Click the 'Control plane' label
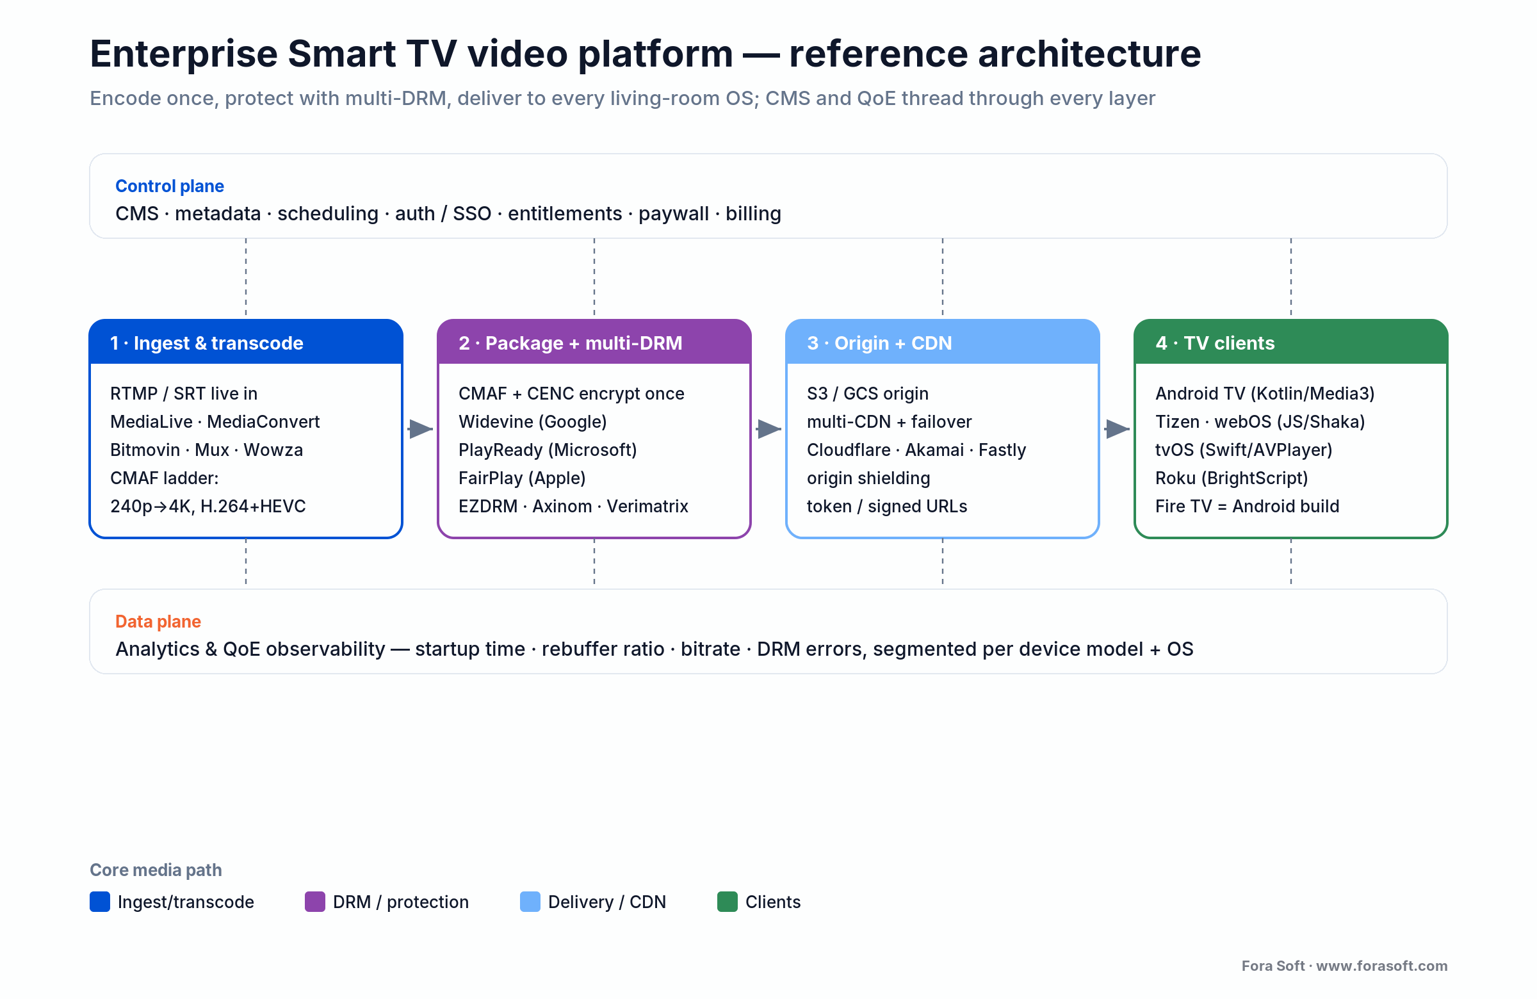The image size is (1537, 999). click(169, 186)
